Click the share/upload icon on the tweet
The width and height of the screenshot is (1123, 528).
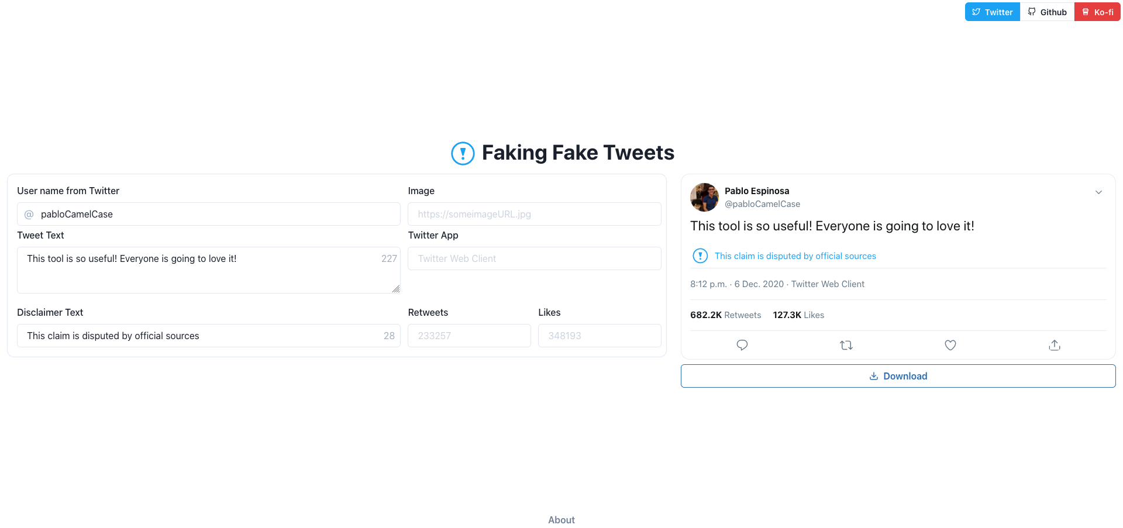(x=1055, y=345)
